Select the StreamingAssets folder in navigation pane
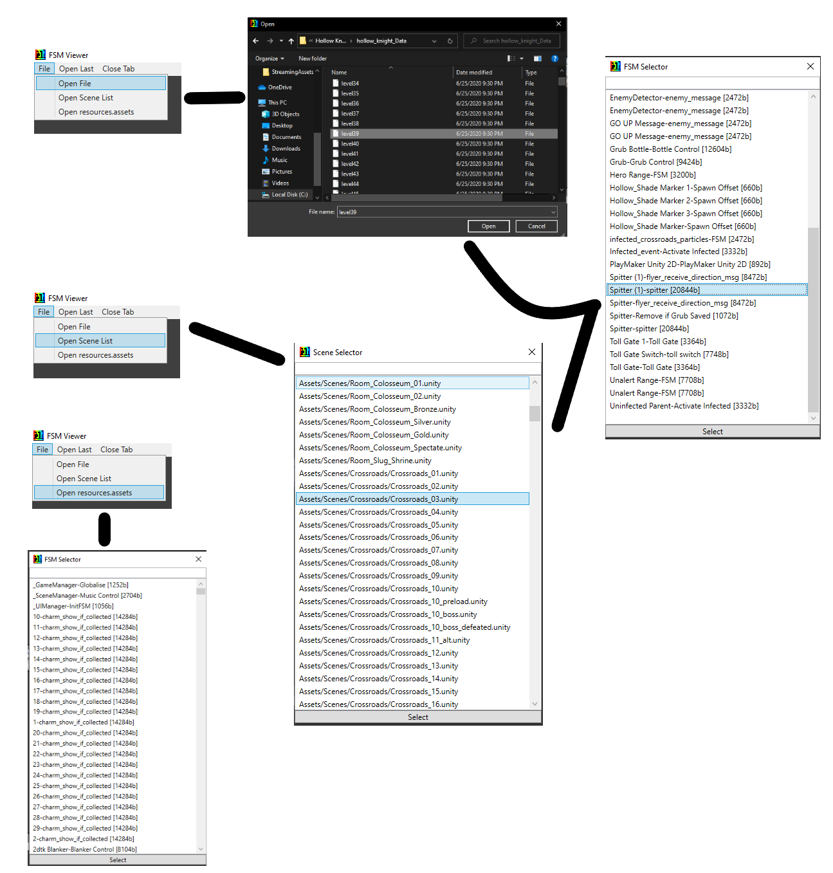 (x=288, y=72)
